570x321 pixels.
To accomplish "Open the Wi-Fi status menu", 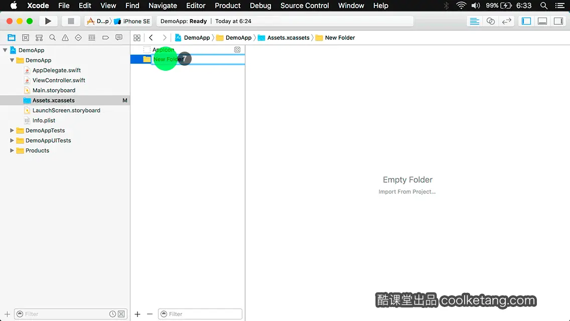I will tap(461, 6).
